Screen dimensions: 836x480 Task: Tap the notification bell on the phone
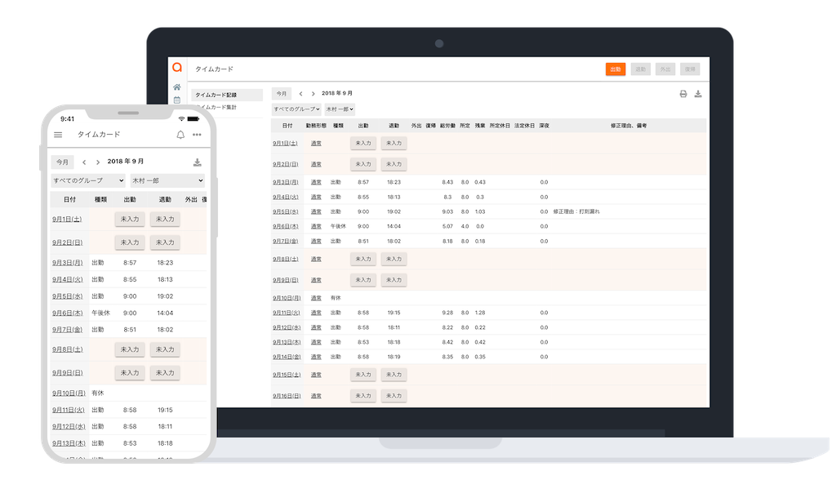click(180, 135)
